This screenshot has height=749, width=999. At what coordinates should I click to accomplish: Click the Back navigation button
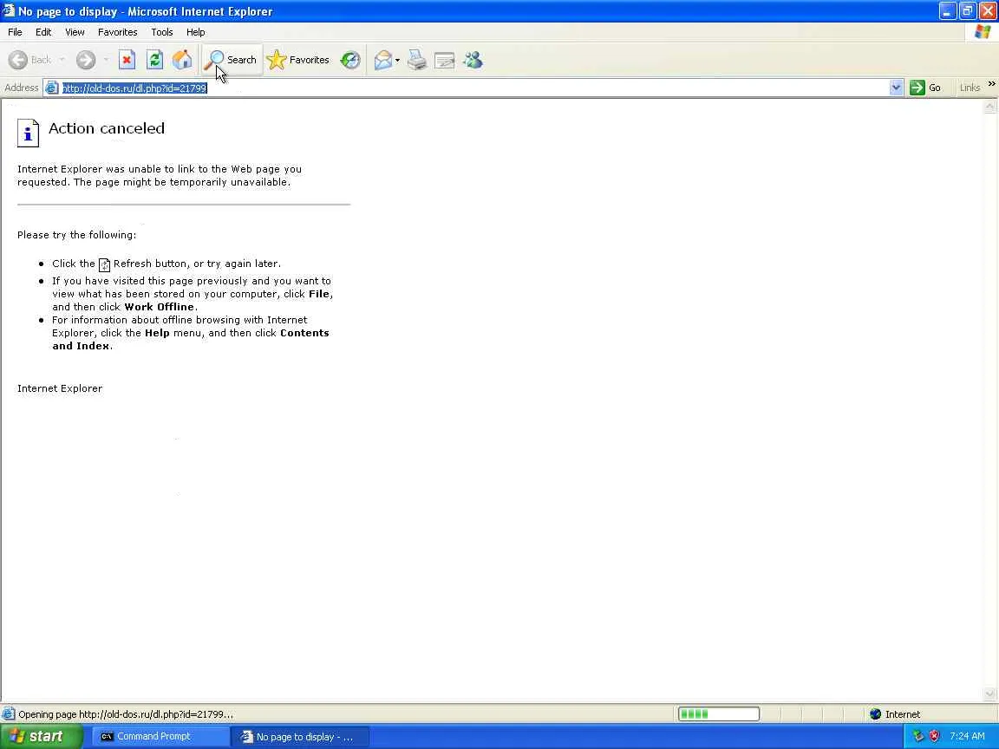point(30,60)
